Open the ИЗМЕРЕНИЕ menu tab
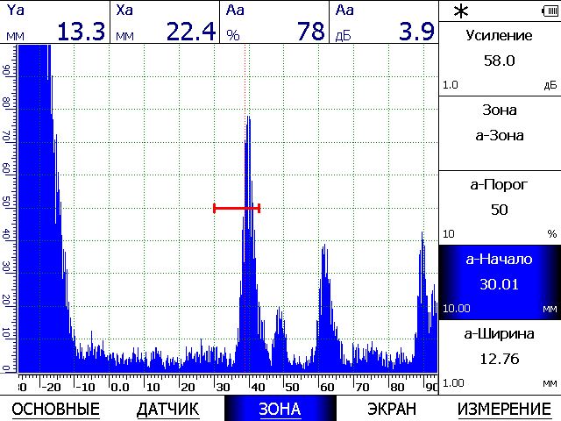The width and height of the screenshot is (561, 421). (505, 409)
